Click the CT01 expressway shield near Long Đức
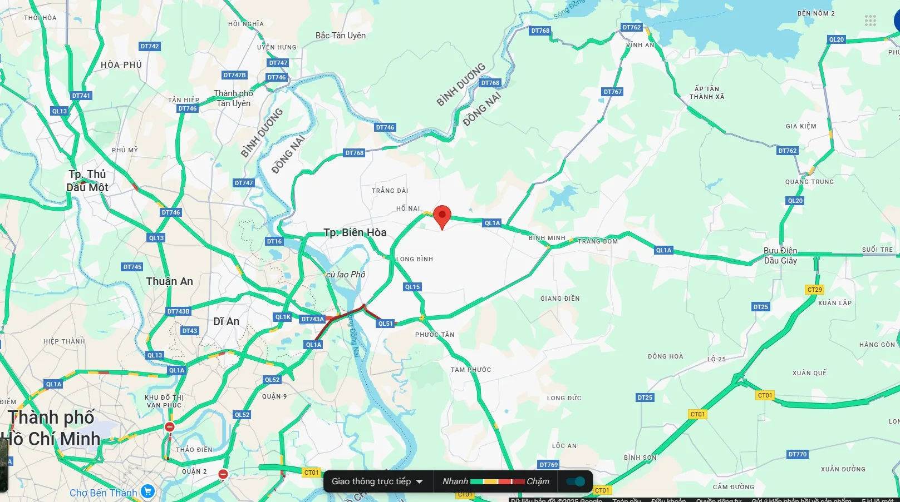Screen dimensions: 900x502 coord(697,414)
